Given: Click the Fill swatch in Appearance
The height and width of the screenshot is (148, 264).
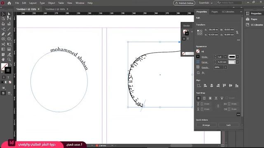Looking at the screenshot, I should pos(198,51).
